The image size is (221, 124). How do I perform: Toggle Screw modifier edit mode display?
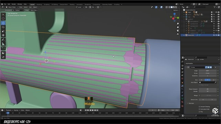coord(206,67)
